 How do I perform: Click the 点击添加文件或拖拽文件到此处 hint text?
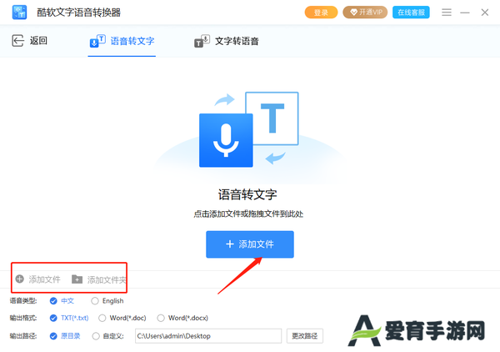coord(248,214)
